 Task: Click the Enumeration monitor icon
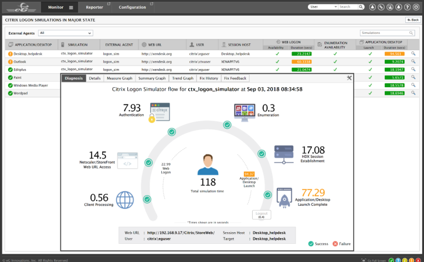coord(245,112)
